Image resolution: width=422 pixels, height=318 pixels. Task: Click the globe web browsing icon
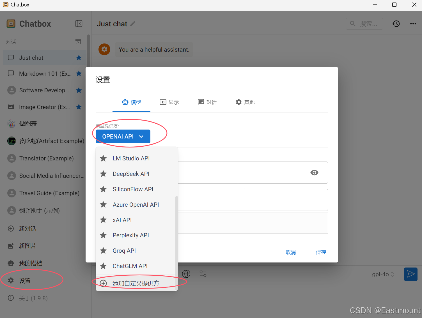coord(186,274)
